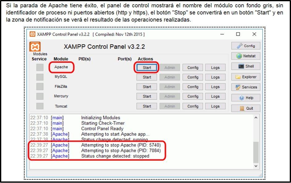Screen dimensions: 291x183
Task: Click the 'Module' column header
Action: [x=61, y=59]
